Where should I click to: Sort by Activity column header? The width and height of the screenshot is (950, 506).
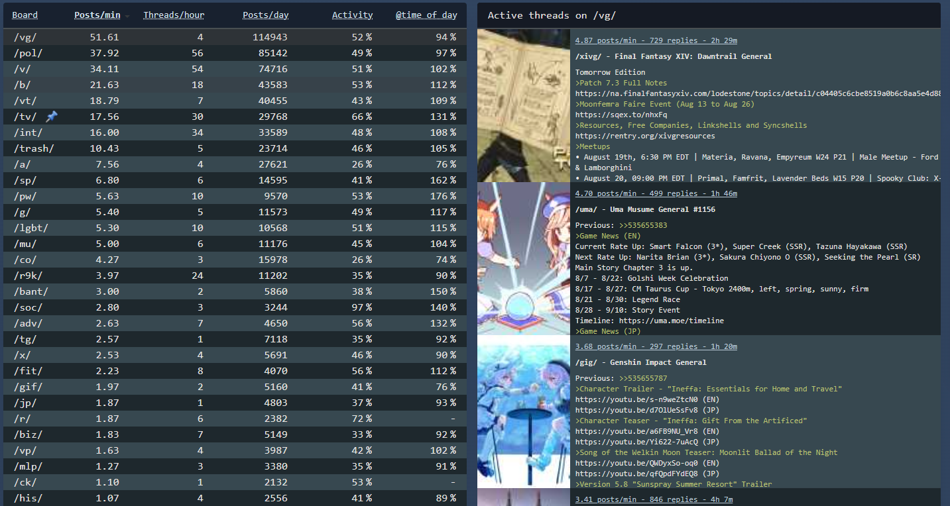352,15
